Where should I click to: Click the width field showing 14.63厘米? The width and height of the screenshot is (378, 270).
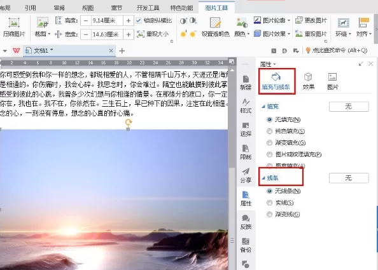coord(107,35)
